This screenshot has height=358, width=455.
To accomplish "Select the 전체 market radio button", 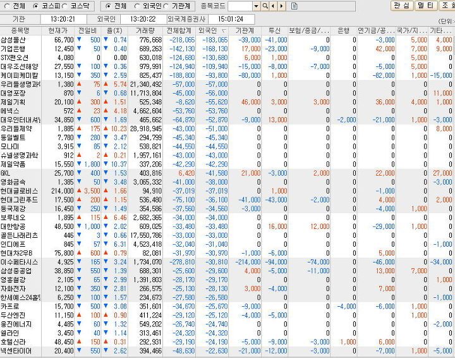I will 7,6.
